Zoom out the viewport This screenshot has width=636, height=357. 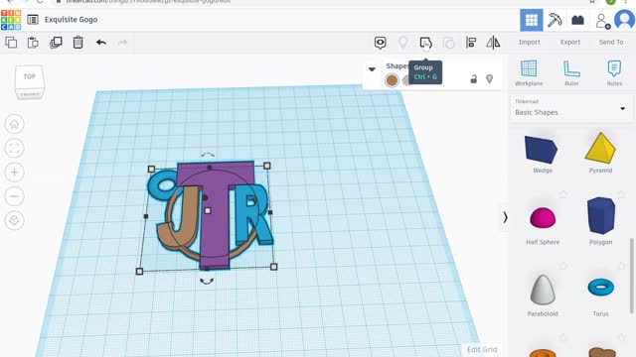pyautogui.click(x=14, y=196)
